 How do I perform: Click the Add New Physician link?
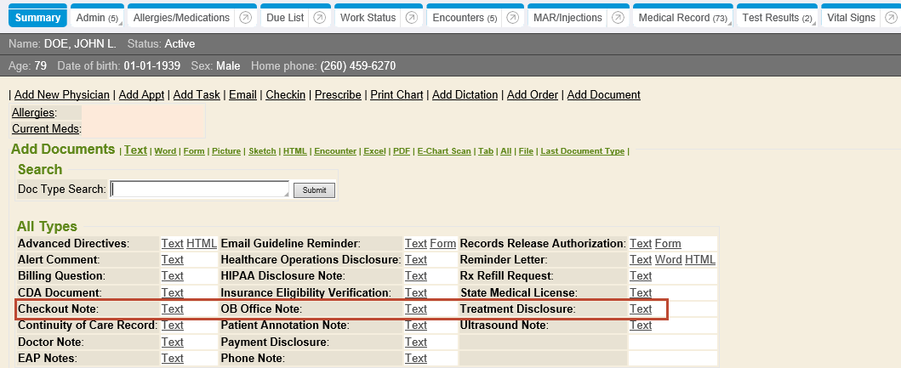click(62, 94)
